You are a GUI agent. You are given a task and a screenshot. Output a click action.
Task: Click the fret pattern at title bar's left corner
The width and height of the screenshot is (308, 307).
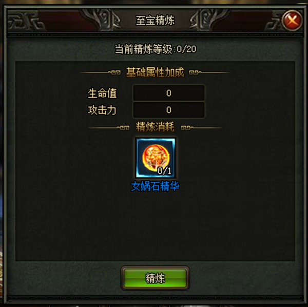pos(26,21)
